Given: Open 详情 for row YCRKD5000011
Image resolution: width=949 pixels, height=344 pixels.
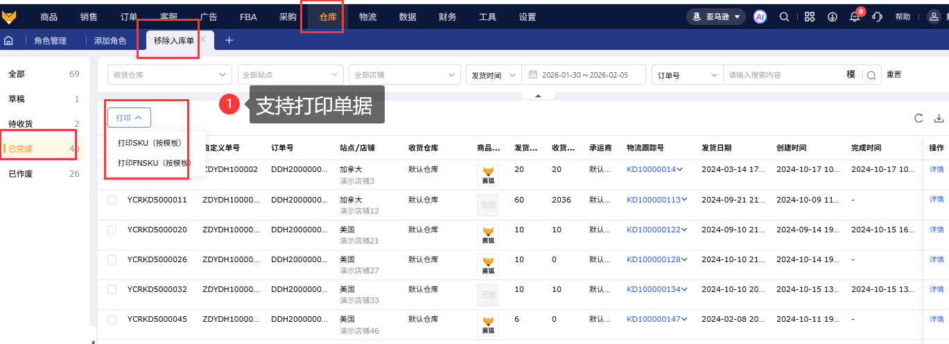Looking at the screenshot, I should 937,200.
